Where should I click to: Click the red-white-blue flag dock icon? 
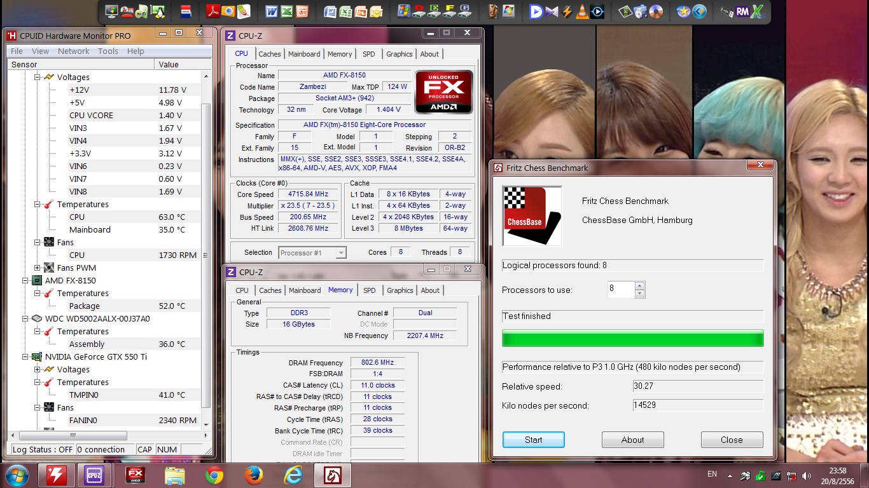(x=186, y=11)
